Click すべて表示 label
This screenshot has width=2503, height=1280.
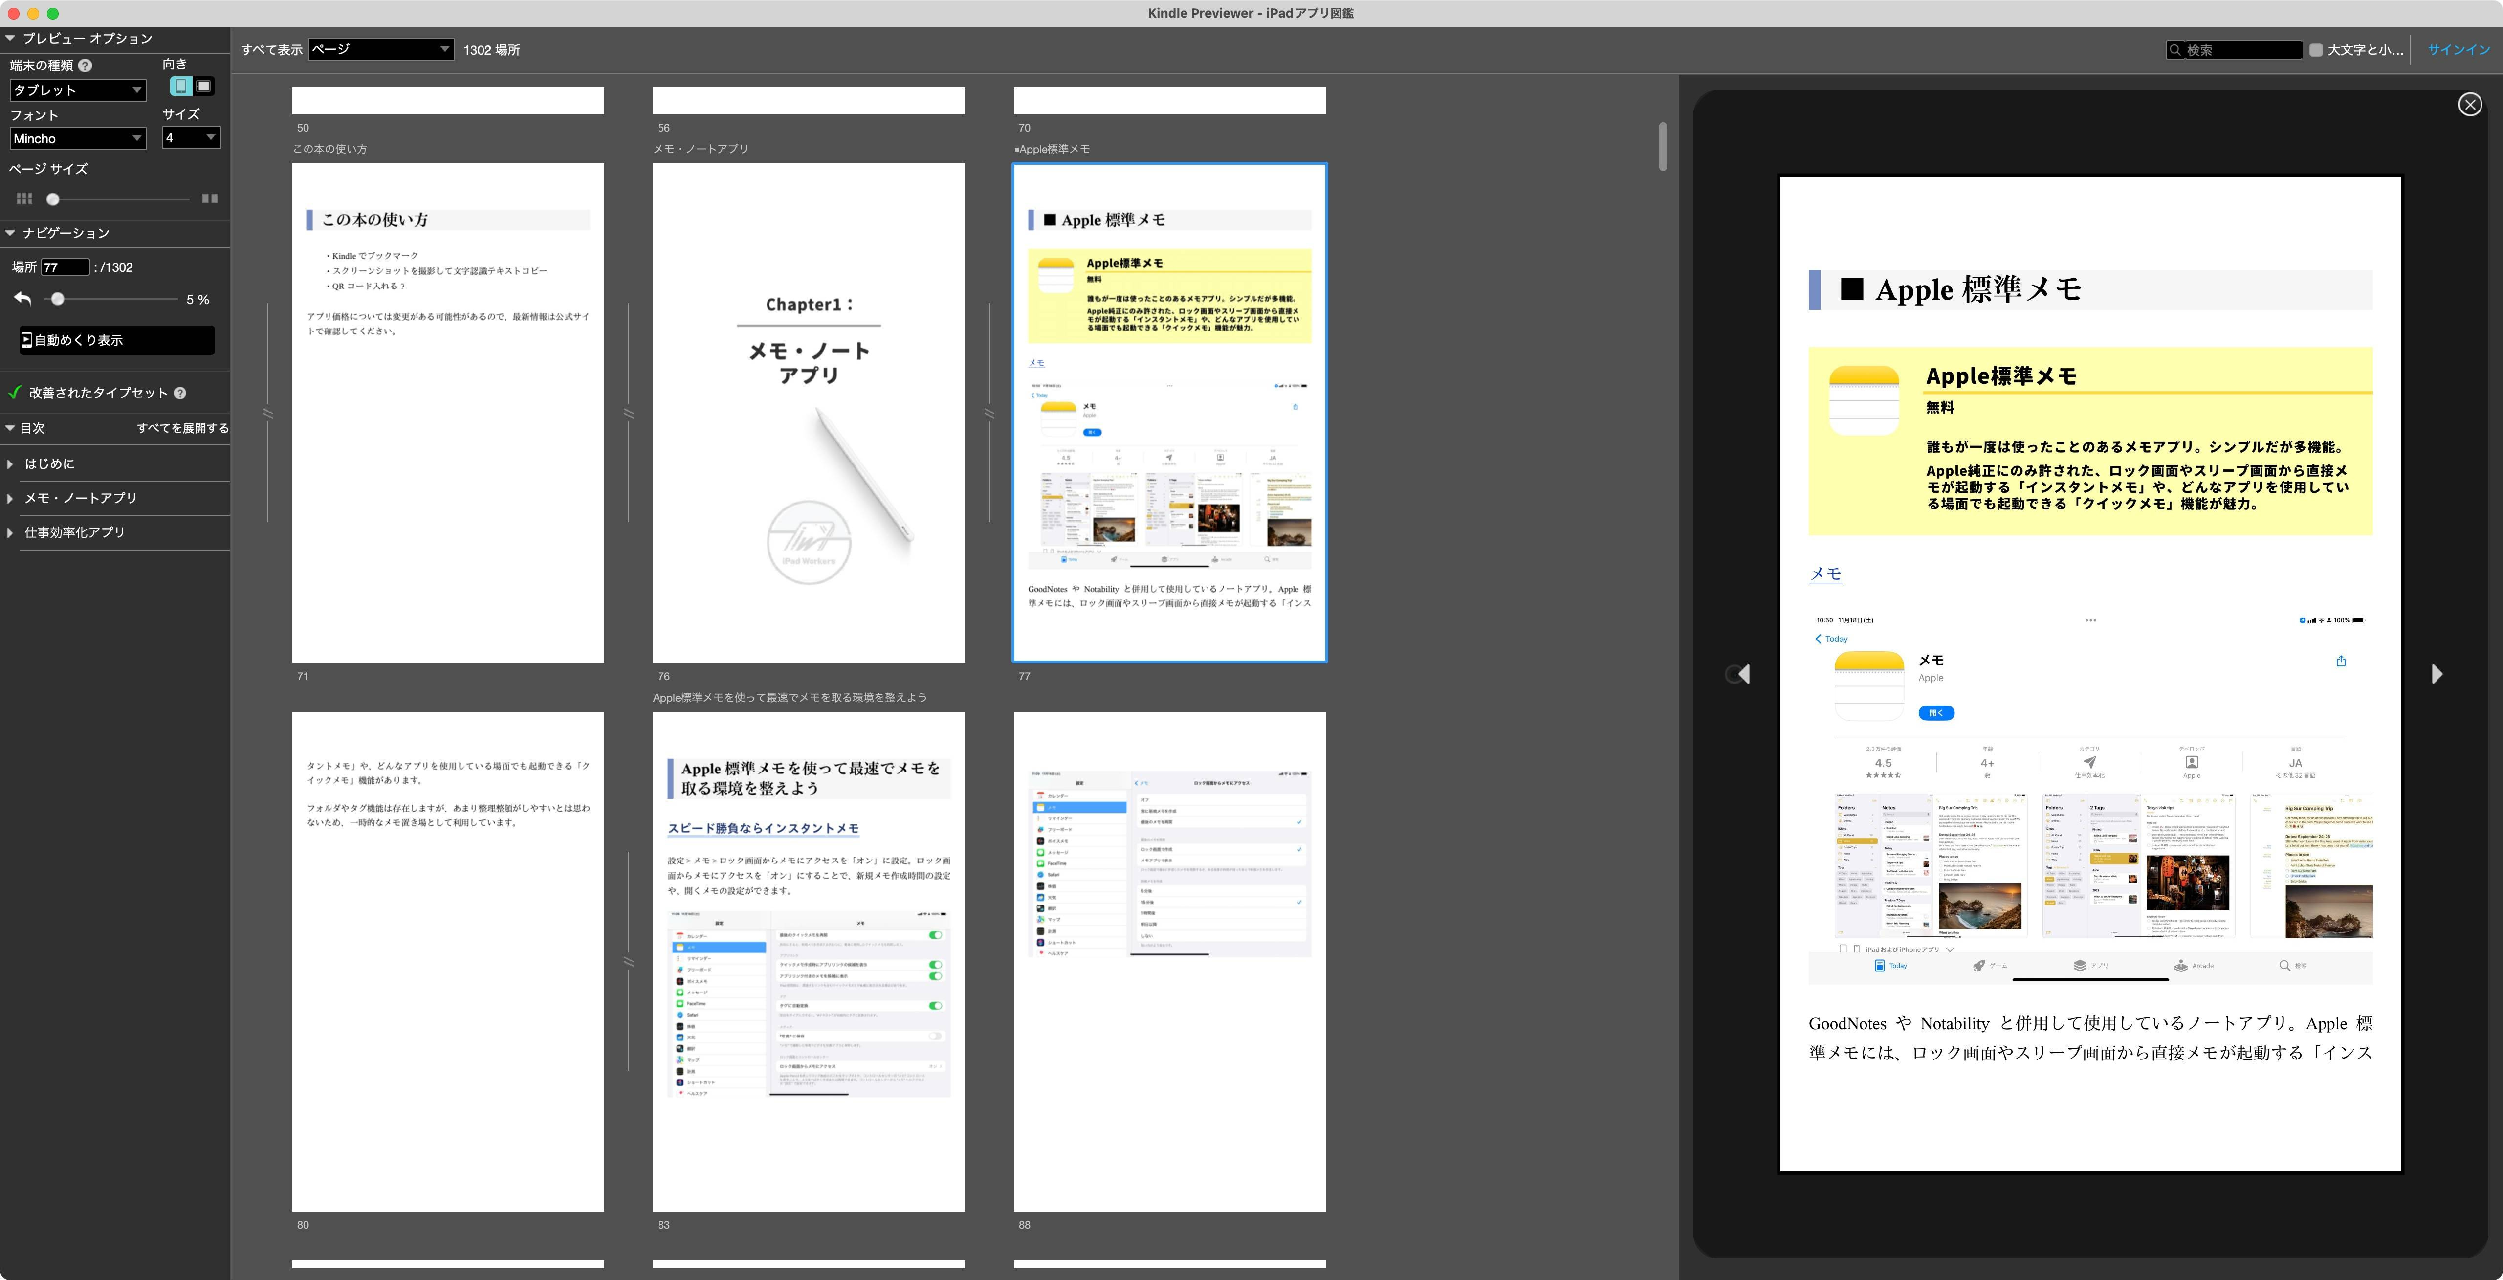click(272, 49)
